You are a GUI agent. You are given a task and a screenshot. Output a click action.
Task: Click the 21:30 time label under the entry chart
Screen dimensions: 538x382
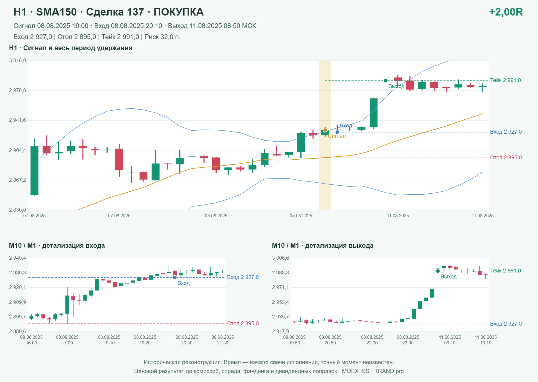pos(223,343)
